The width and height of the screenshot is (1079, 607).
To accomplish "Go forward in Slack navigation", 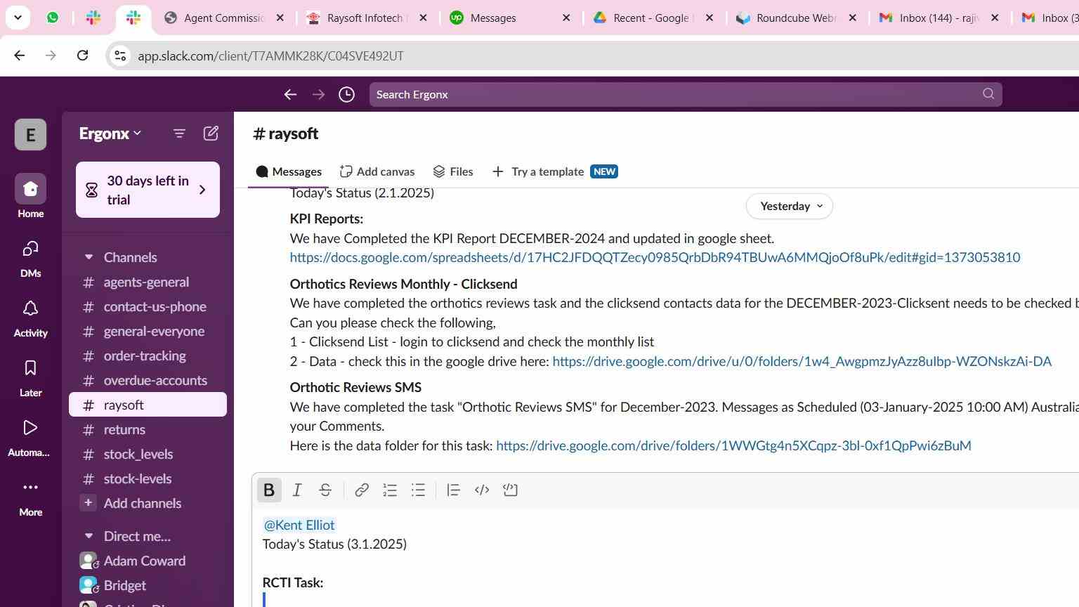I will (x=318, y=94).
